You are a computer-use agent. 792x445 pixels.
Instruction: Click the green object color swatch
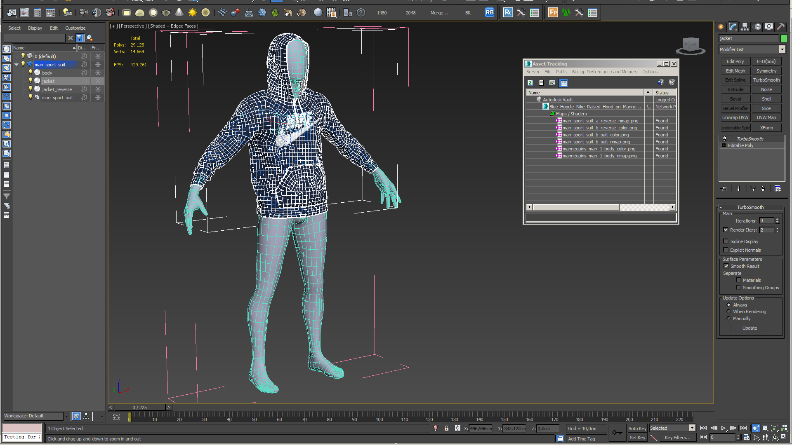point(784,38)
